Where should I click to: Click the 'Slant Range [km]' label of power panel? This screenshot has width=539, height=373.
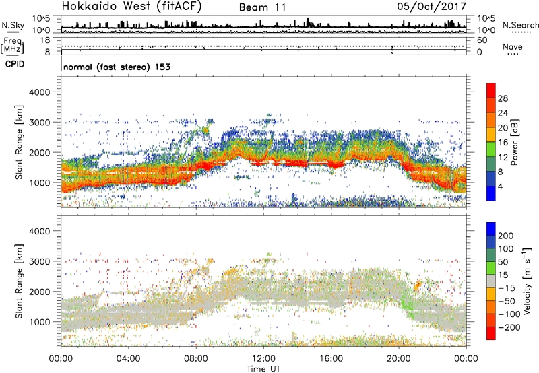[19, 142]
